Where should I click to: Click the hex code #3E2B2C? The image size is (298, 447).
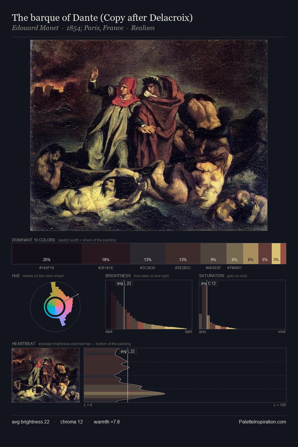(x=183, y=268)
